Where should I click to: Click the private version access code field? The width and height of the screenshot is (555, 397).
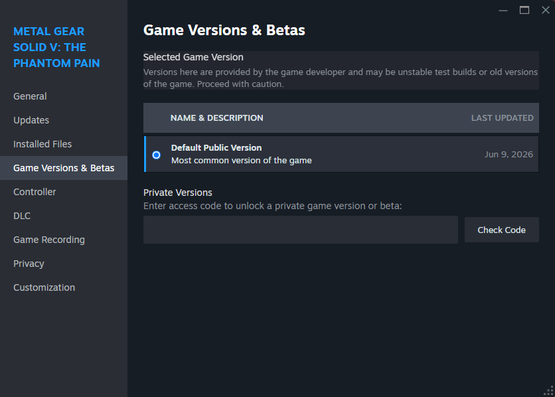coord(301,230)
